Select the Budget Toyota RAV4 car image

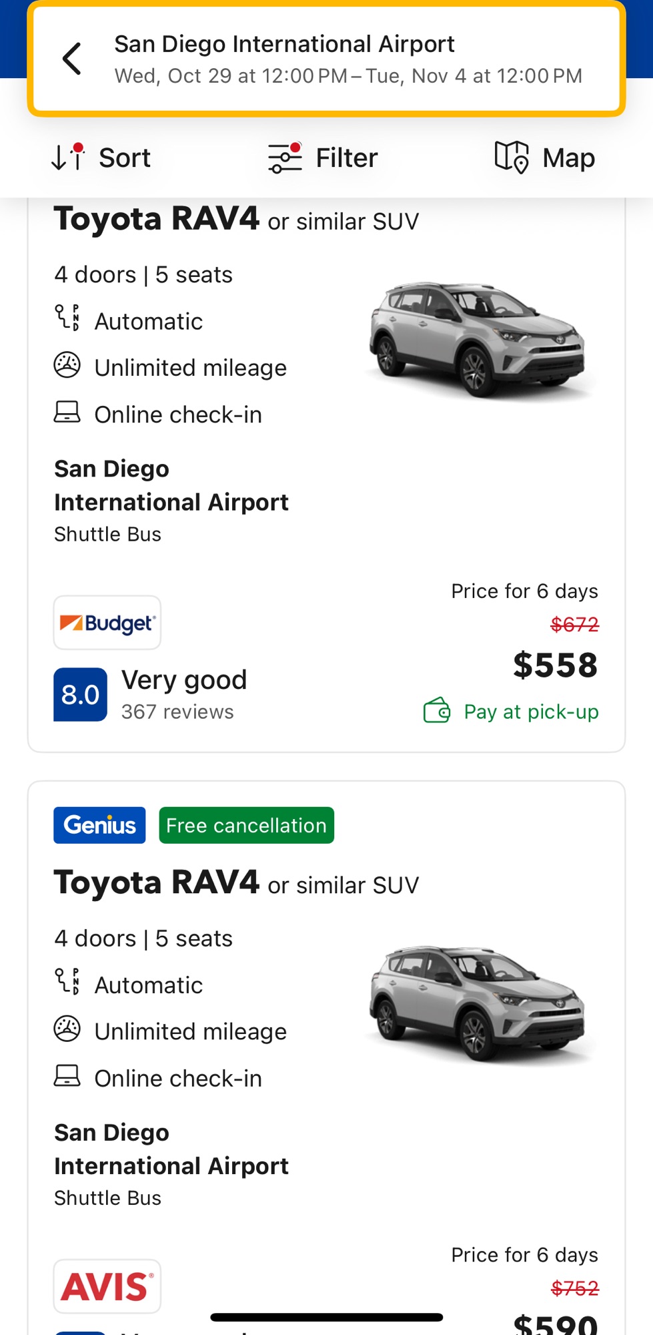pyautogui.click(x=478, y=339)
